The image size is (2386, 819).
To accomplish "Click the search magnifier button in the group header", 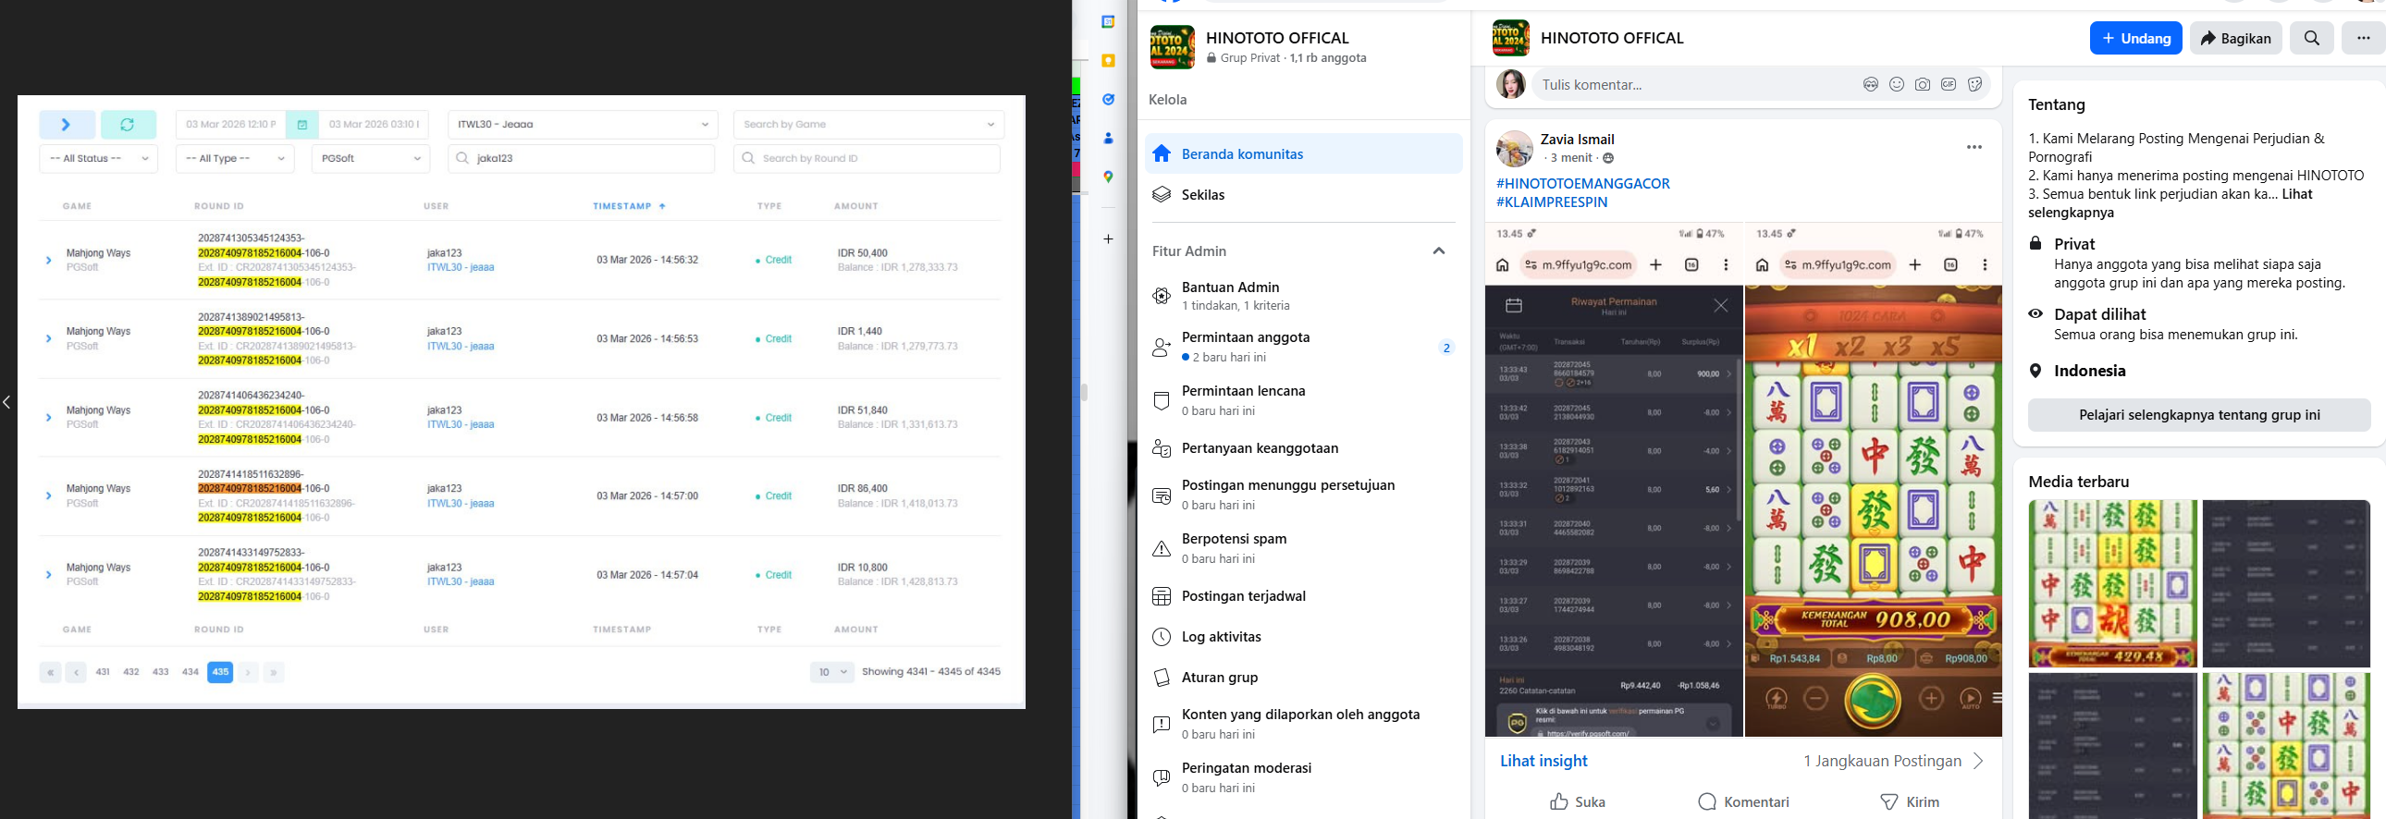I will click(2311, 38).
